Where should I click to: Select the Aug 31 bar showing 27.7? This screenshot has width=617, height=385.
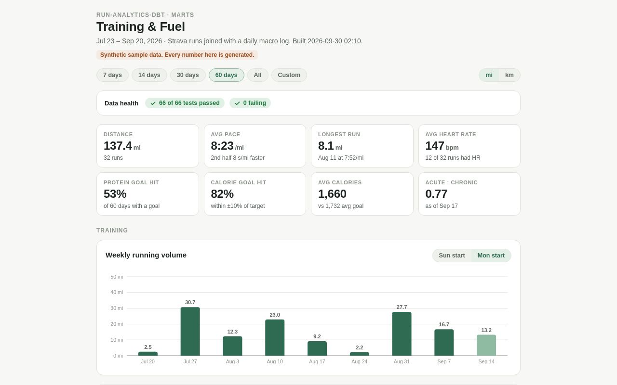click(x=402, y=334)
